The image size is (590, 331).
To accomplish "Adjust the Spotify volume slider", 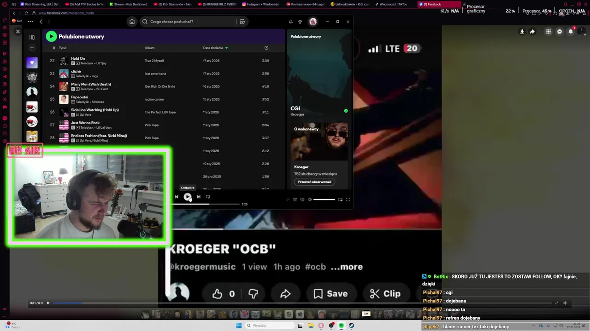I will tap(324, 200).
